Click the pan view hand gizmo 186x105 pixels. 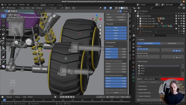coord(100,30)
